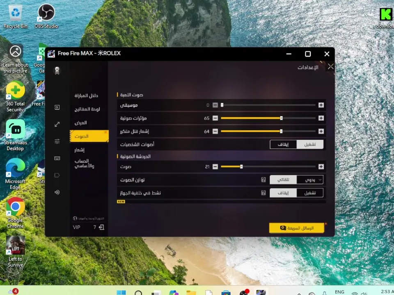Viewport: 394px width, 295px height.
Task: Click the logout icon beside VIP 7
Action: (101, 227)
